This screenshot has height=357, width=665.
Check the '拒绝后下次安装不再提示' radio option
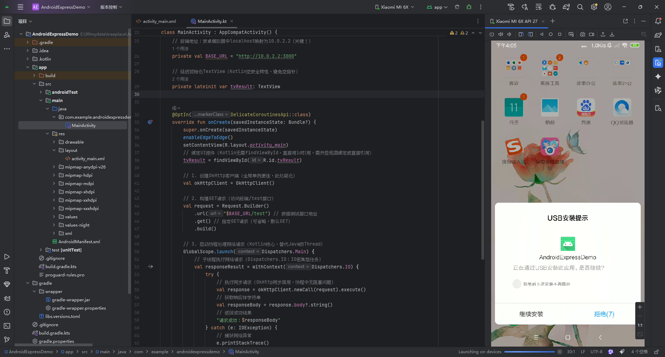coord(517,284)
